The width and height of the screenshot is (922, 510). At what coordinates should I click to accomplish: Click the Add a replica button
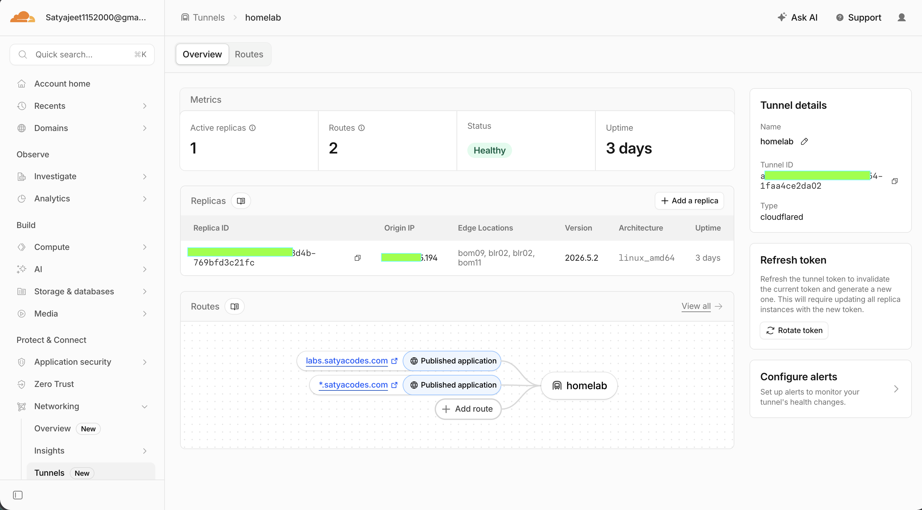click(689, 201)
